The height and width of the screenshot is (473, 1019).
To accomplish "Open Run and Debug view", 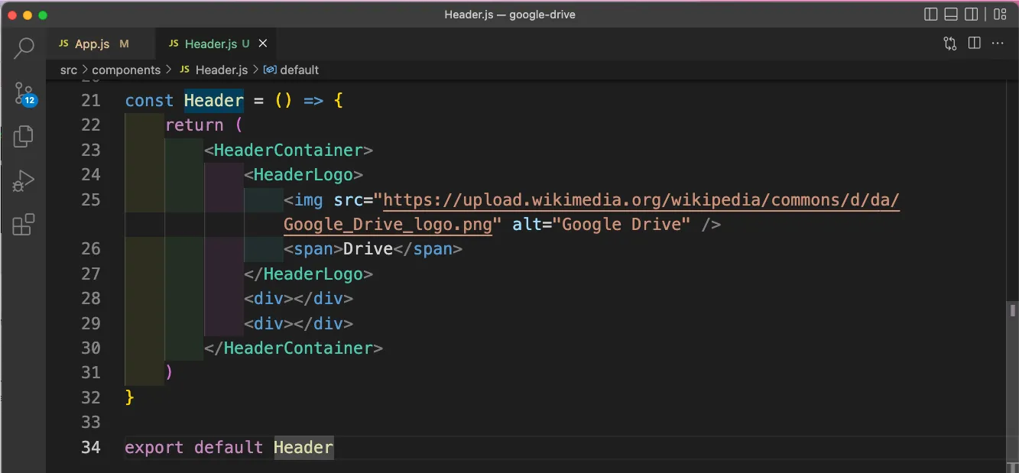I will pos(24,181).
